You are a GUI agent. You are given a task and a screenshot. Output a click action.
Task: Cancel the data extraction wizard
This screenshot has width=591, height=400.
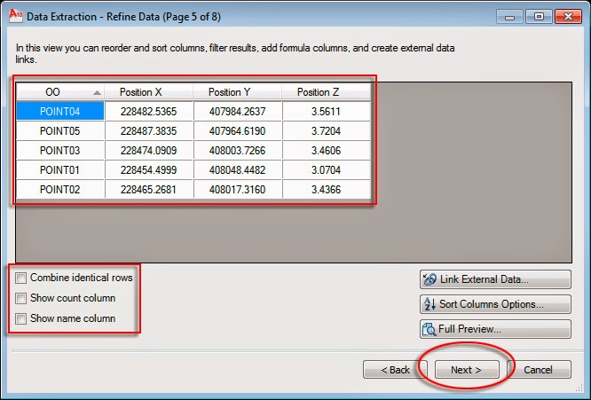(x=539, y=370)
